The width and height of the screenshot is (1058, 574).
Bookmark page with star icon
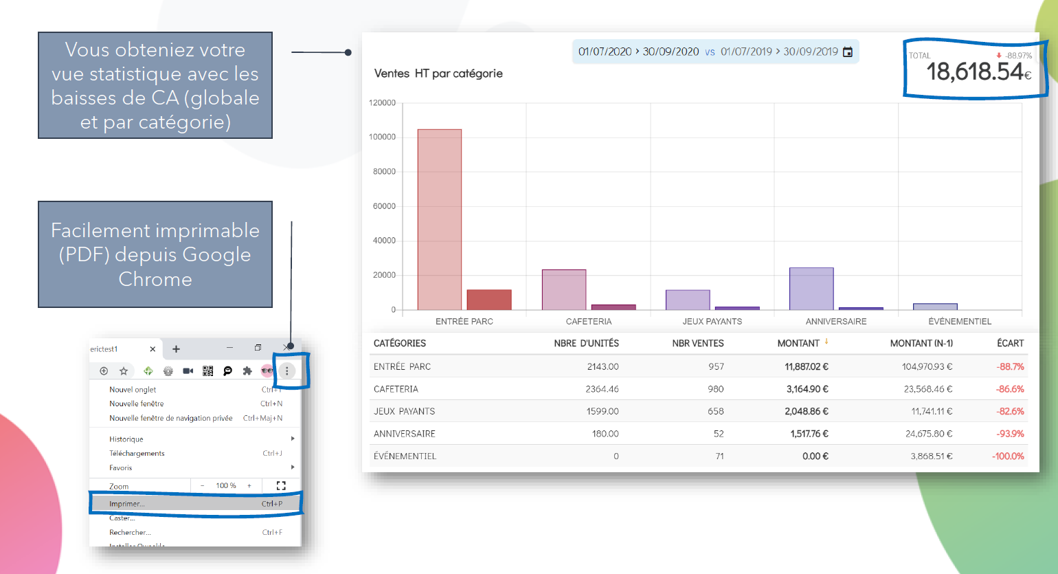[x=124, y=371]
